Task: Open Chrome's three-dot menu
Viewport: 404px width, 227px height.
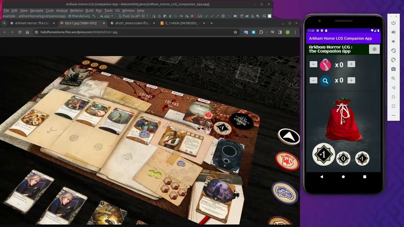Action: [x=295, y=32]
